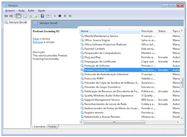187x137 pixels.
Task: Select the Propagação de Certificado service
Action: click(130, 61)
